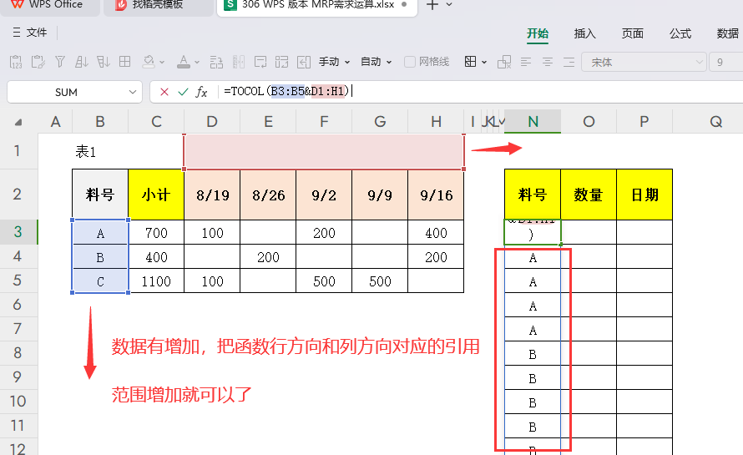Click the split column icon
Viewport: 743px width, 455px height.
[x=239, y=62]
